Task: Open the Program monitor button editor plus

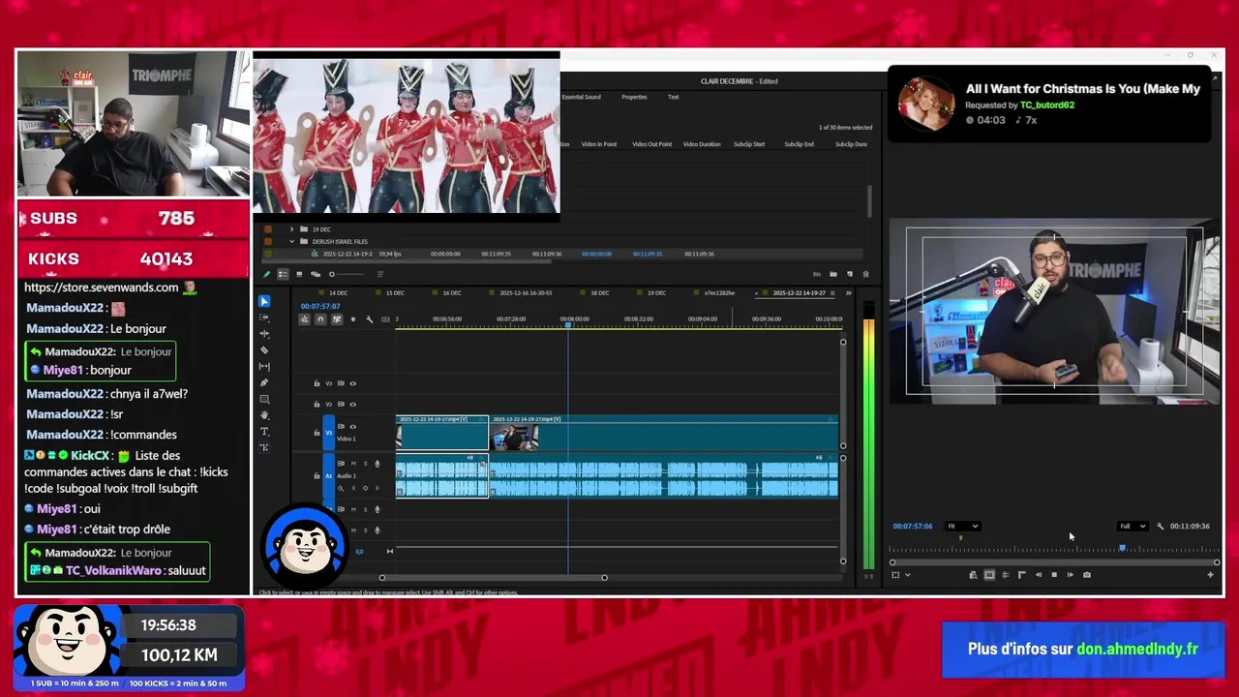Action: pyautogui.click(x=1210, y=575)
